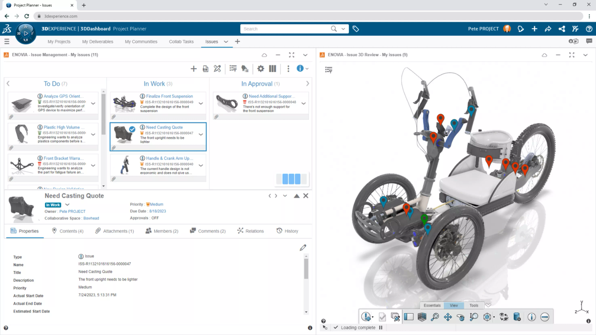
Task: Click the export CSV icon in Issue Management
Action: click(205, 68)
